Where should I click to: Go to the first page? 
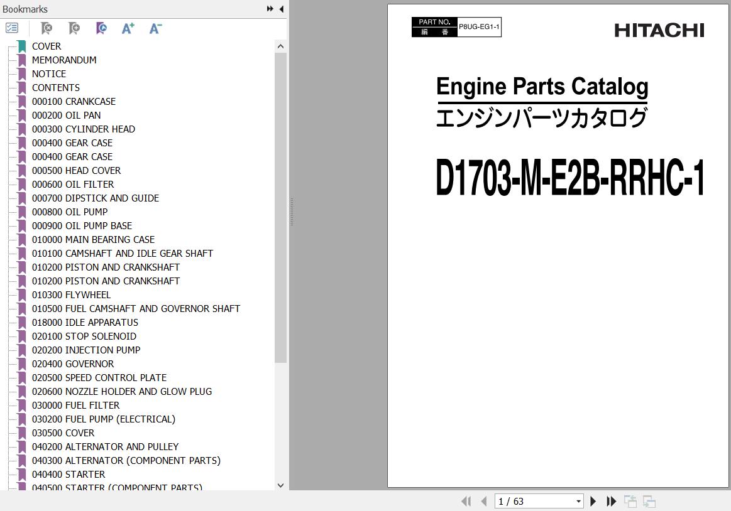tap(466, 501)
